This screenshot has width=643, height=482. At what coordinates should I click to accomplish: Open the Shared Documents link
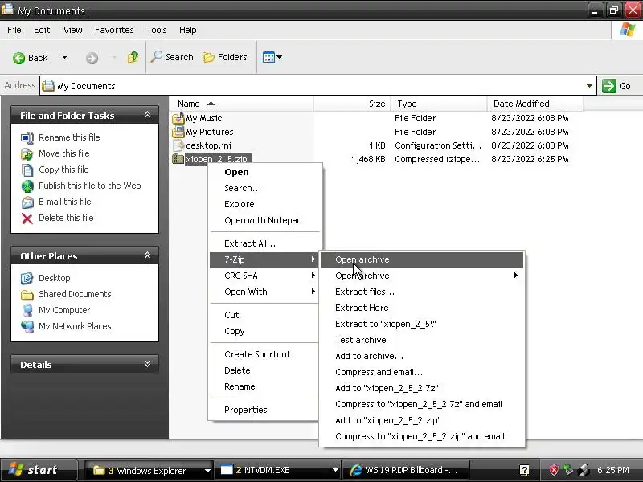pos(75,294)
